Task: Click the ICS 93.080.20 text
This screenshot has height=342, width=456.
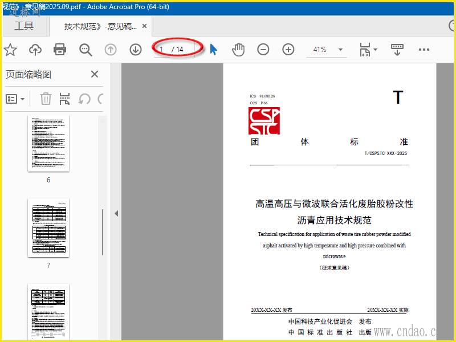Action: pos(262,96)
